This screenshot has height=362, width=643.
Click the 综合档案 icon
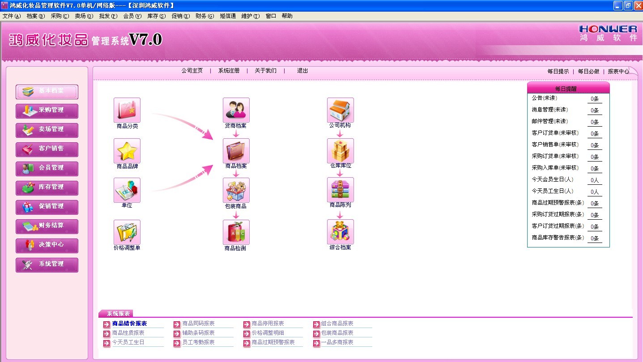[340, 232]
